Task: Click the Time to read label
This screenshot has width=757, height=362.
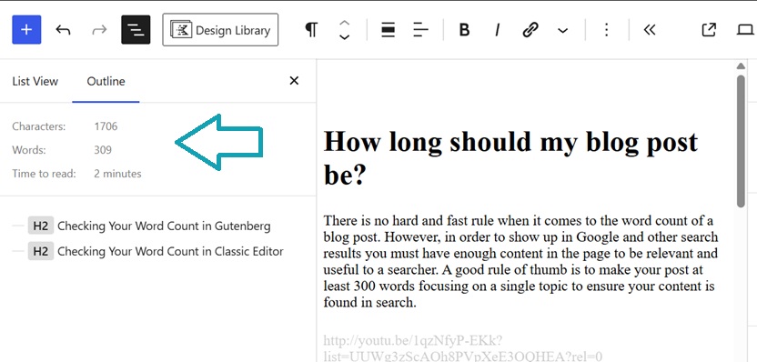Action: click(x=44, y=174)
